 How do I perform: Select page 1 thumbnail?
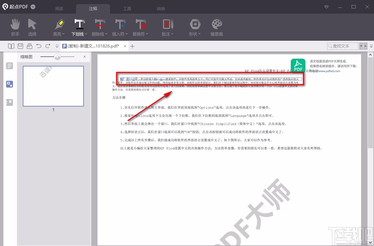click(x=53, y=86)
